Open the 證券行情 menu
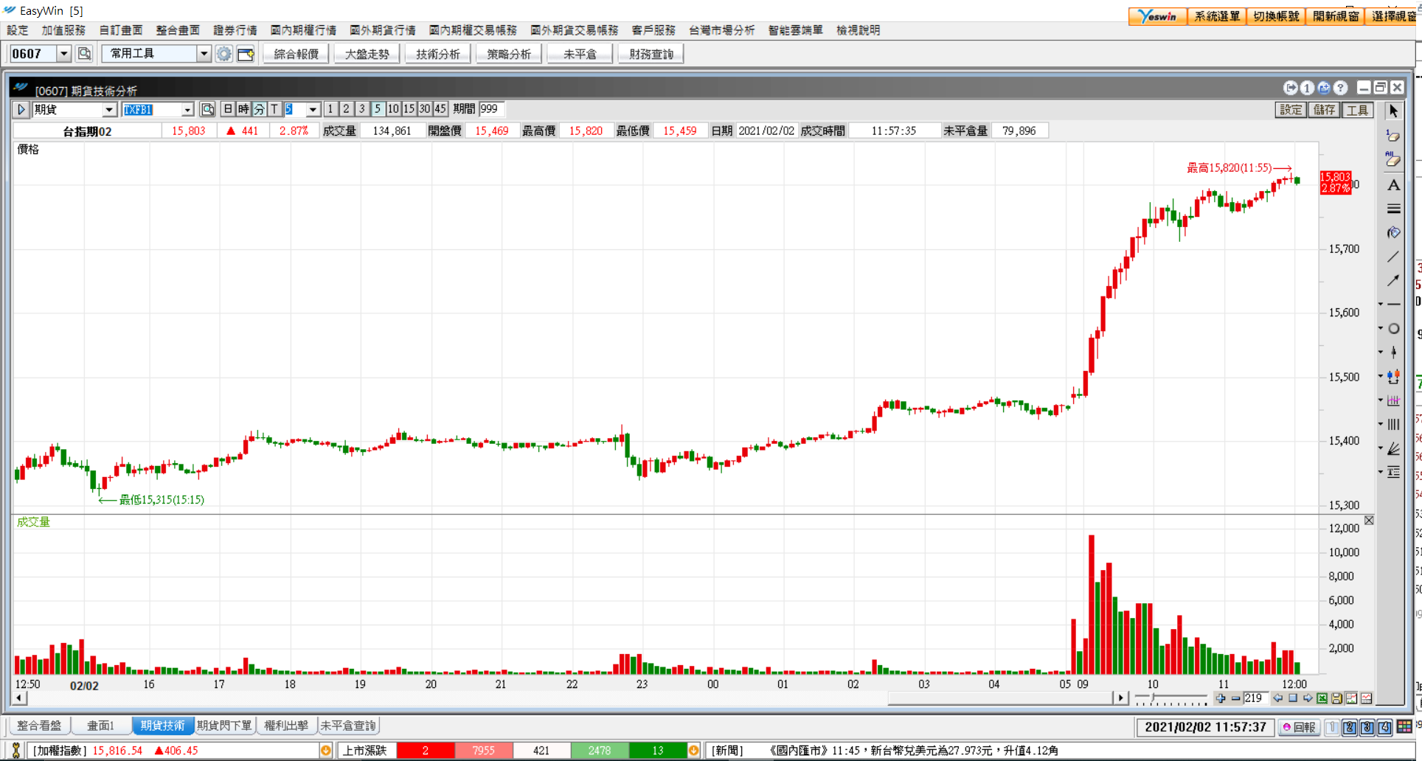Image resolution: width=1422 pixels, height=761 pixels. 235,30
